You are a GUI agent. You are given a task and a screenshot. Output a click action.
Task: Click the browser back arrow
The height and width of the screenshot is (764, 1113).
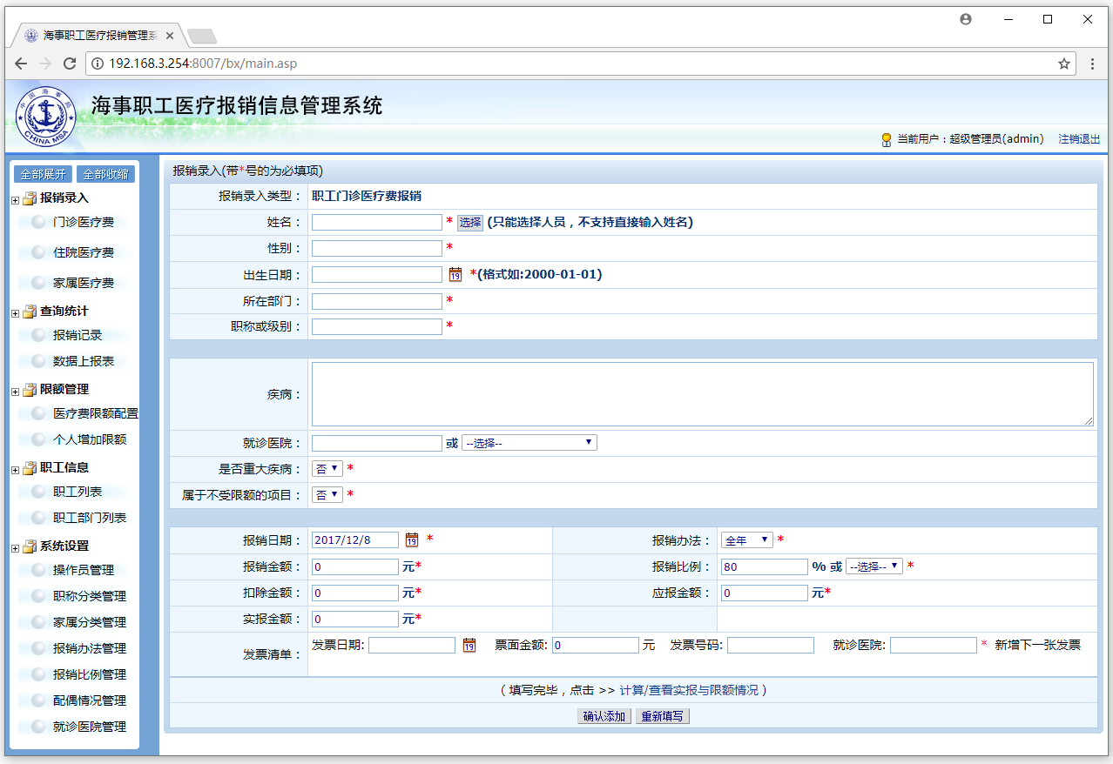point(21,64)
